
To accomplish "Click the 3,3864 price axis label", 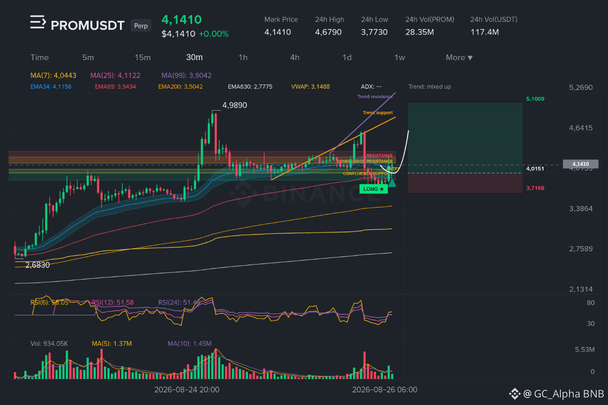I will coord(581,209).
